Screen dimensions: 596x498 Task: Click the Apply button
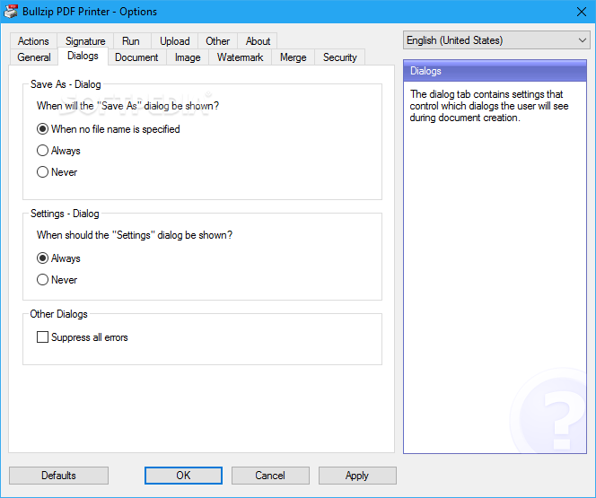[x=357, y=476]
